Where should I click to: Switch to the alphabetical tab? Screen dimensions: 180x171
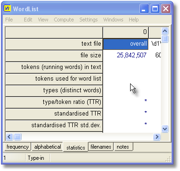48,147
